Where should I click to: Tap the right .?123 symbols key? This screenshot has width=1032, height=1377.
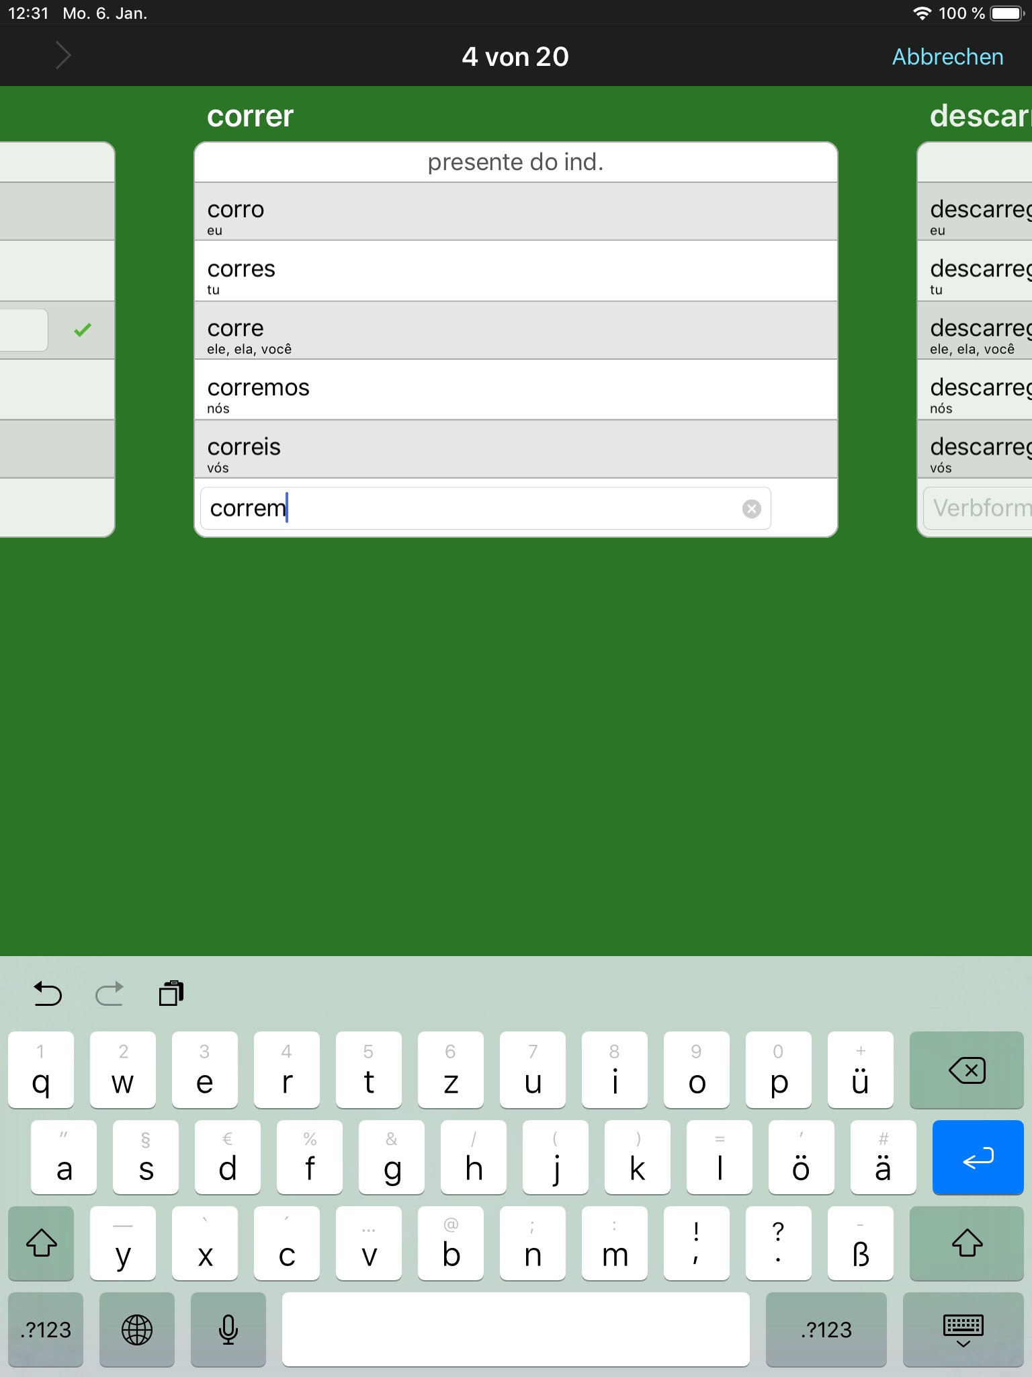(x=826, y=1329)
